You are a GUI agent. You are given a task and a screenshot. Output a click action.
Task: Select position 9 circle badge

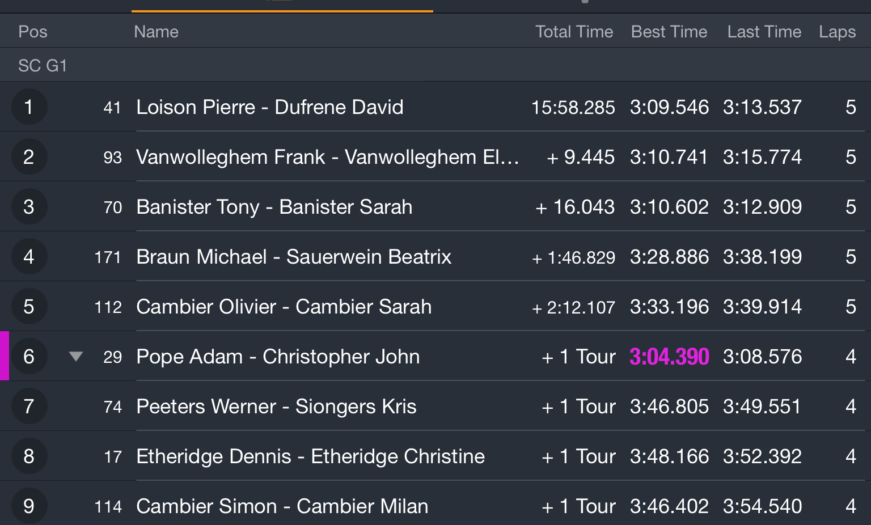(29, 506)
